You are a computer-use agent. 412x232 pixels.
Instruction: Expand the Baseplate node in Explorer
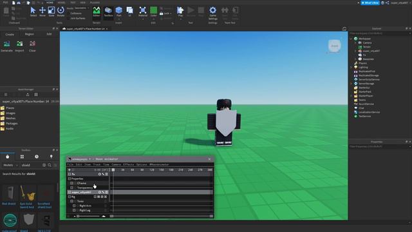point(355,59)
